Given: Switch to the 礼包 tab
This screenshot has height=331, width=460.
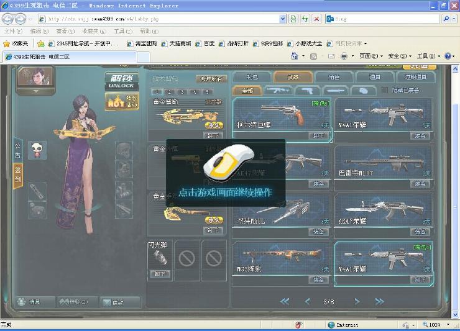Looking at the screenshot, I should (x=252, y=77).
